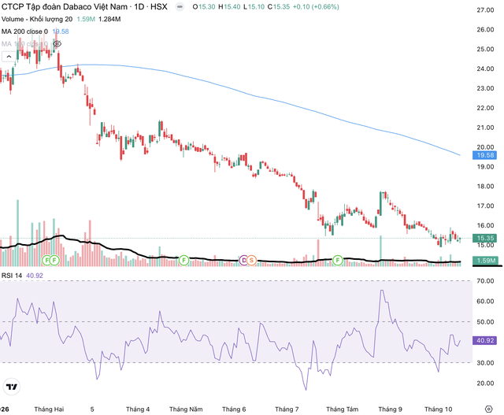504x415 pixels.
Task: Click the Tháng Năm time axis label
Action: click(x=186, y=409)
